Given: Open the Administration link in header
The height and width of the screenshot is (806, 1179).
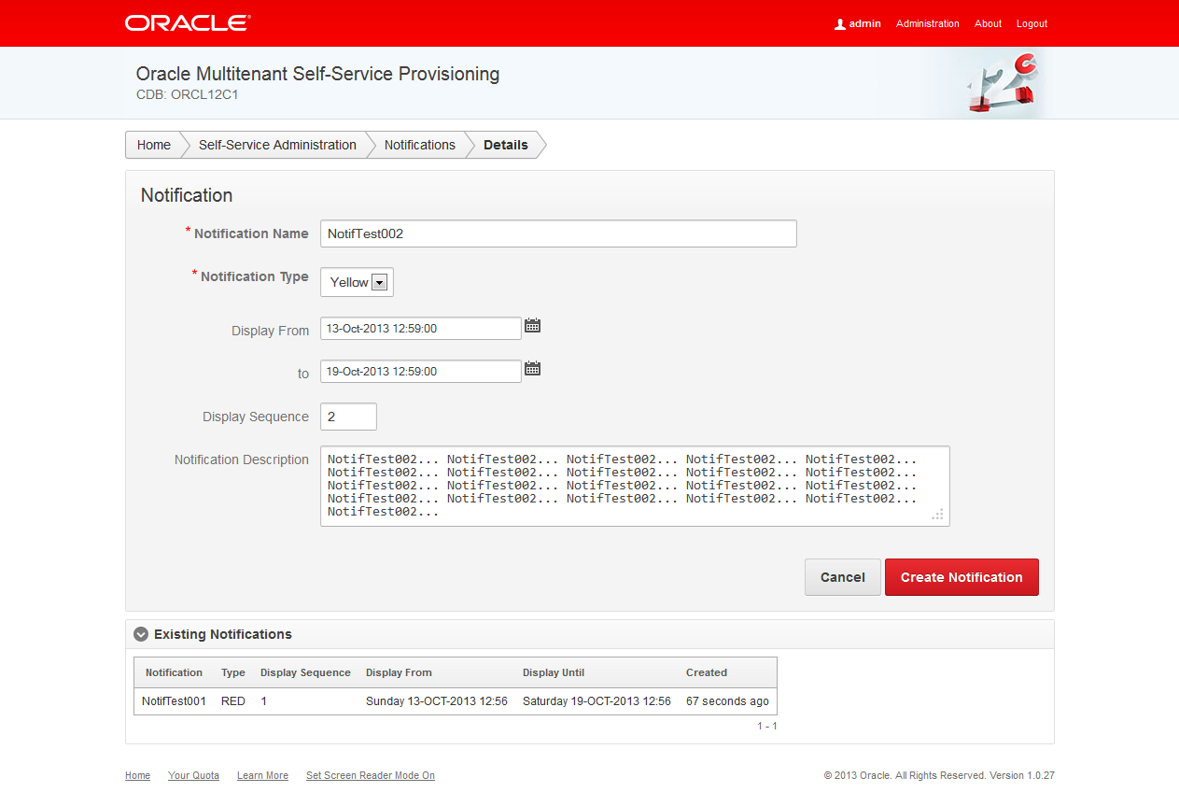Looking at the screenshot, I should click(x=928, y=24).
